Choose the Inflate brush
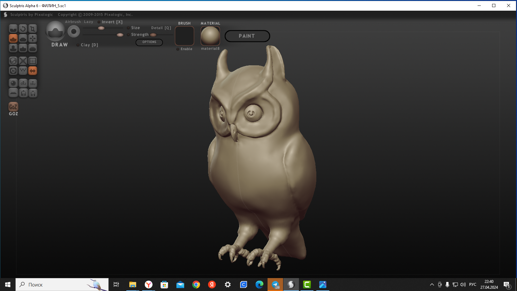517x291 pixels. tap(13, 48)
